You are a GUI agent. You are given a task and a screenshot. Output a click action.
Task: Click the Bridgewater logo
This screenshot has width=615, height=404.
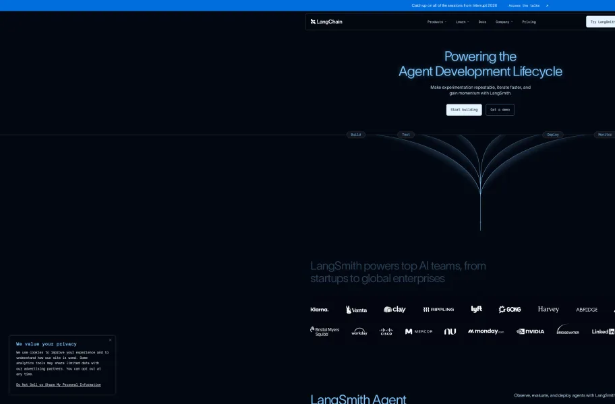tap(568, 330)
